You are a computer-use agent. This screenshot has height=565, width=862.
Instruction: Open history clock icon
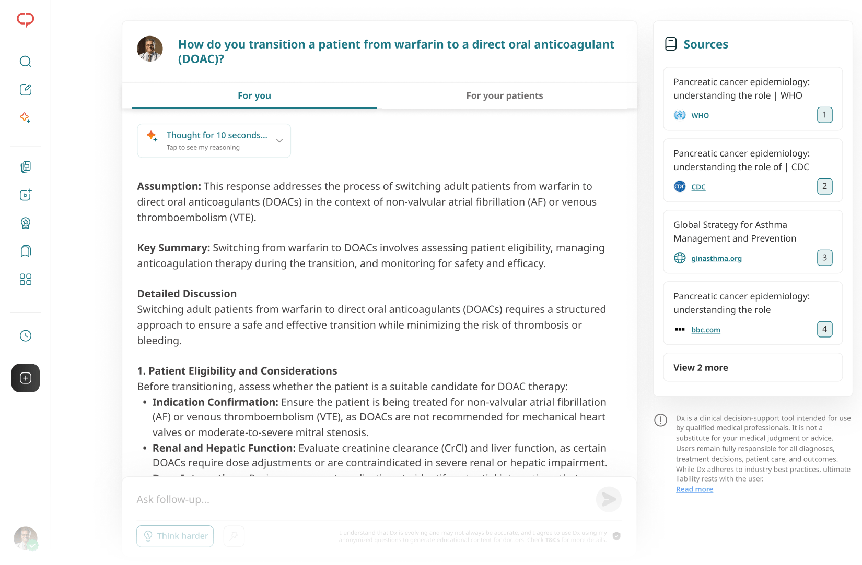click(26, 336)
